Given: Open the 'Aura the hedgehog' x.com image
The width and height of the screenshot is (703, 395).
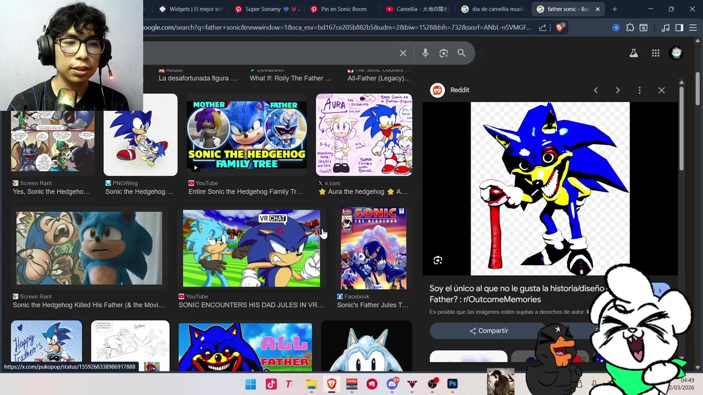Looking at the screenshot, I should coord(364,134).
